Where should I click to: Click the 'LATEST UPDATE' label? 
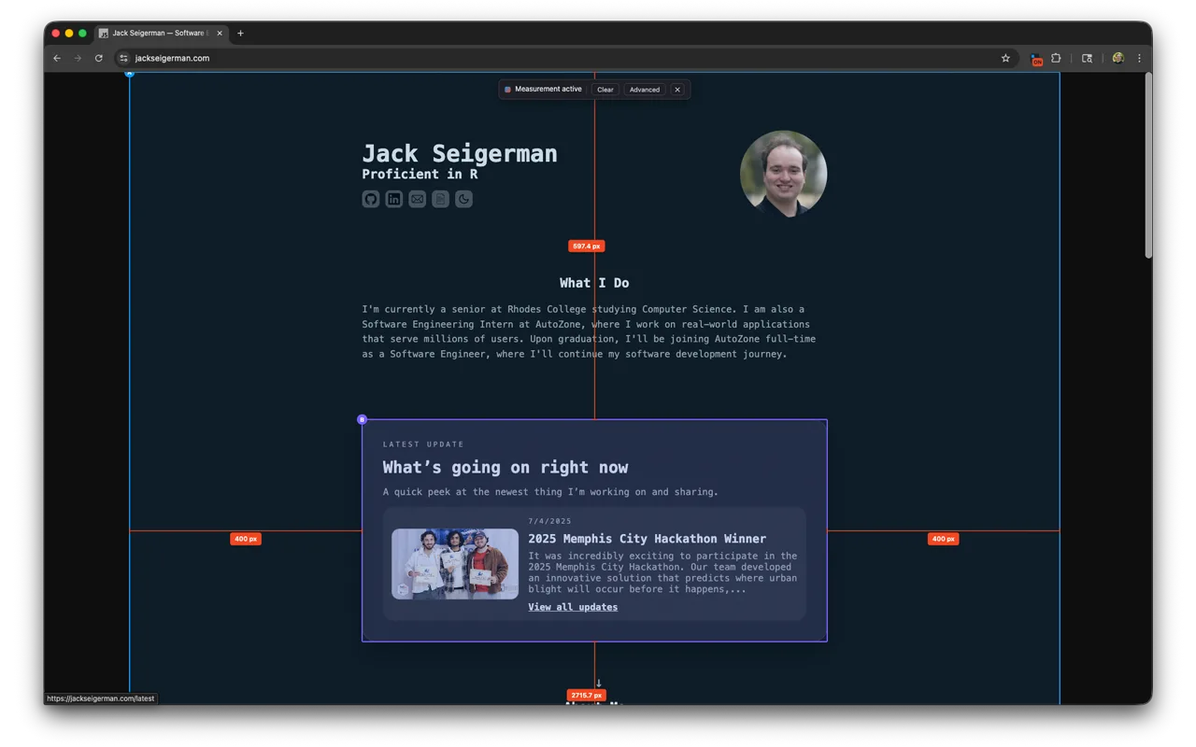423,444
